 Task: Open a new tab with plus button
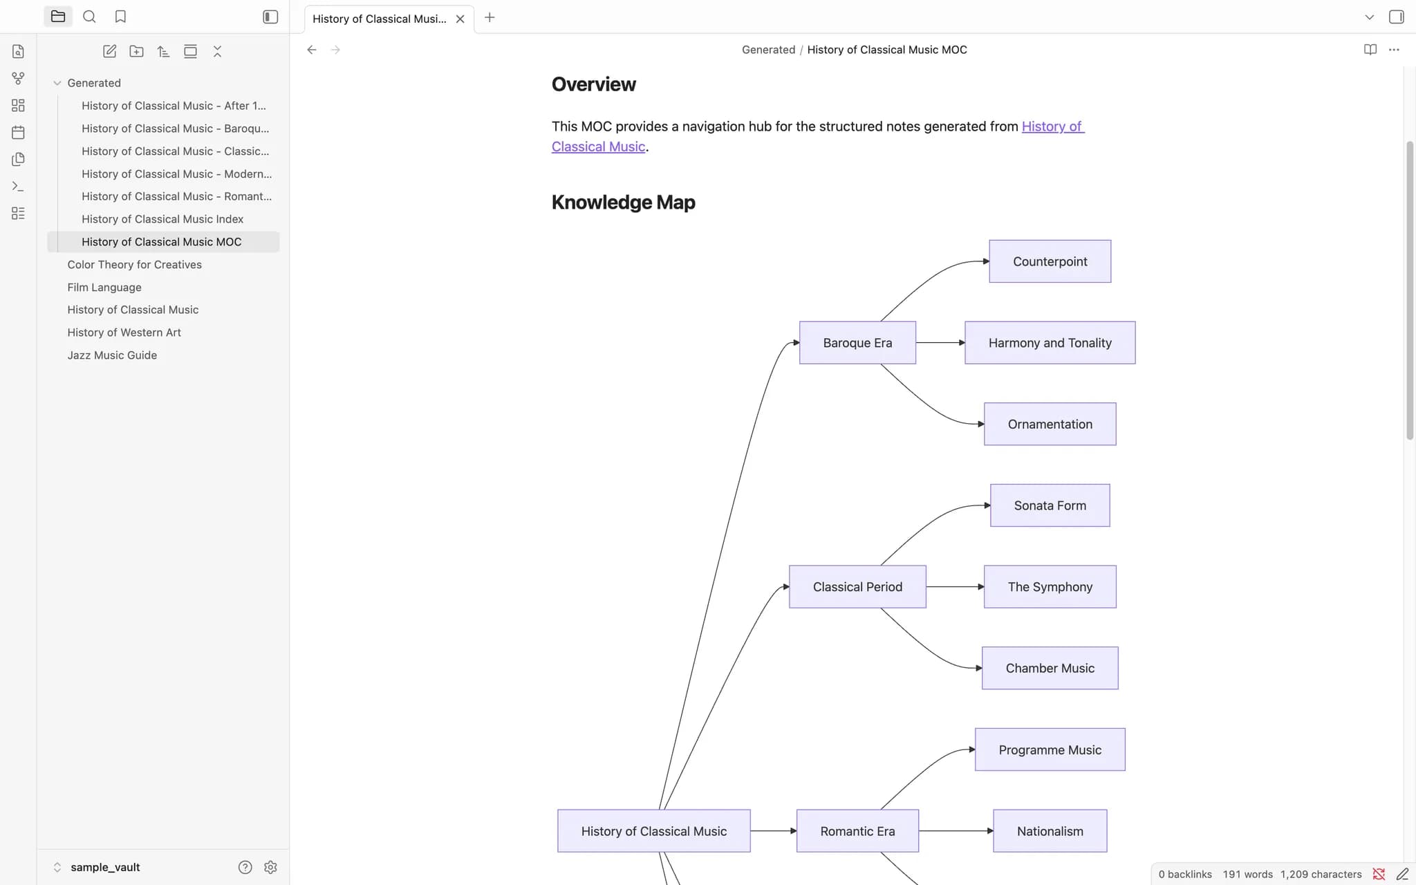(490, 17)
